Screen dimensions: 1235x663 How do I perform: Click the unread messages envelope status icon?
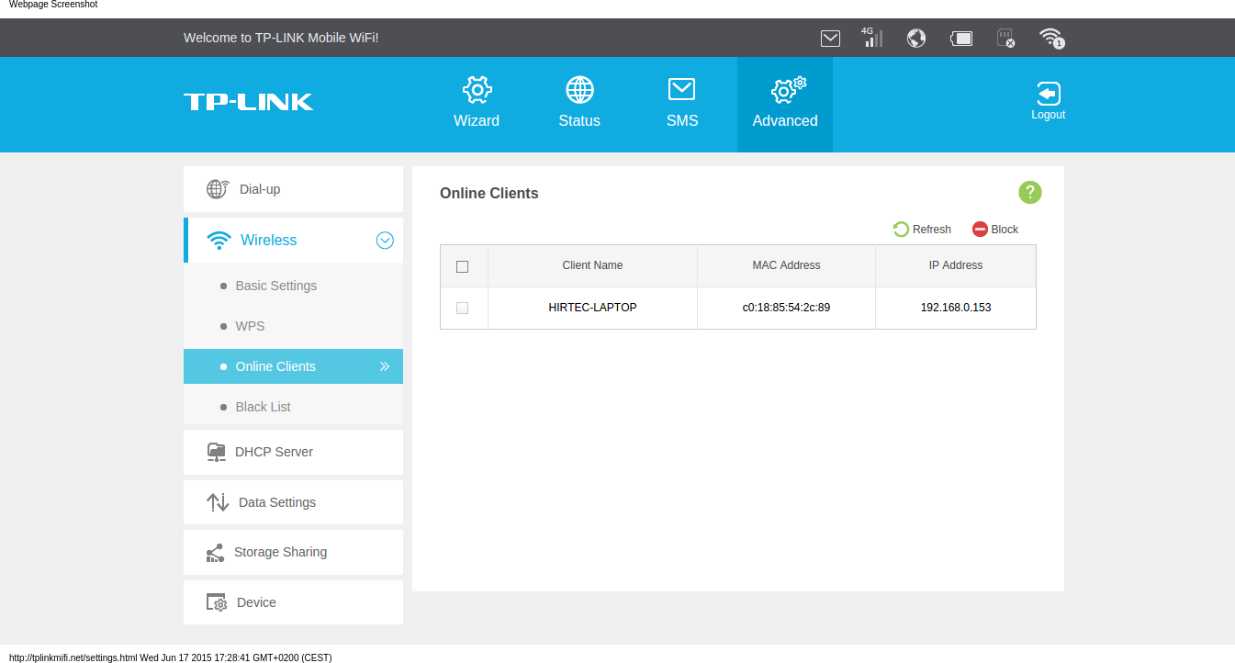coord(830,38)
